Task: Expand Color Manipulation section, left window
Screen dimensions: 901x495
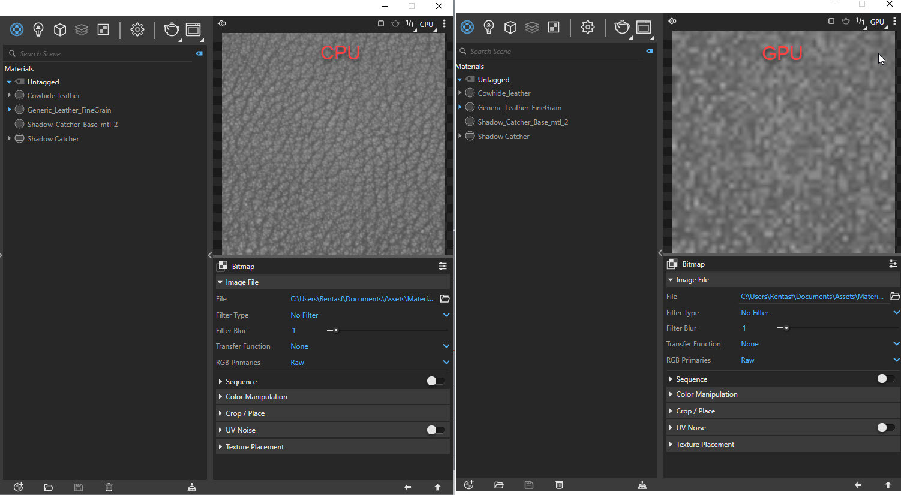Action: pos(332,397)
